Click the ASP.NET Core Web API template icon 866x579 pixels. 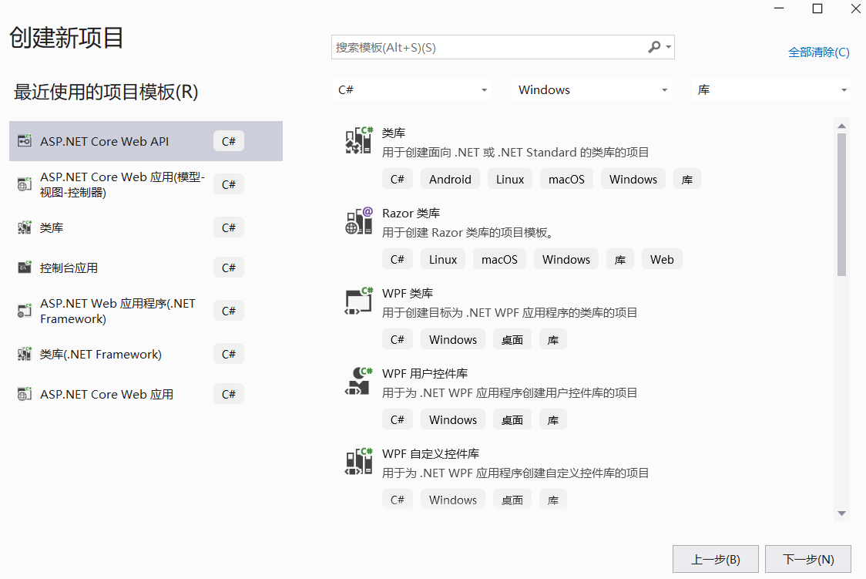pos(25,141)
